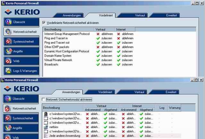The height and width of the screenshot is (139, 205).
Task: Click Beschreibung column header in top window
Action: click(68, 30)
